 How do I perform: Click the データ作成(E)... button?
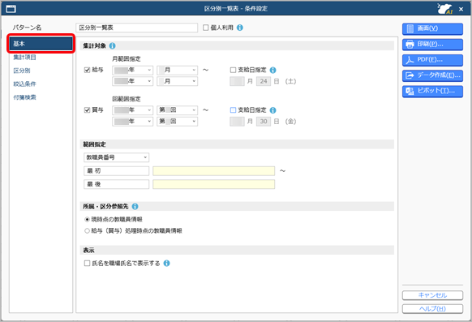[x=432, y=75]
